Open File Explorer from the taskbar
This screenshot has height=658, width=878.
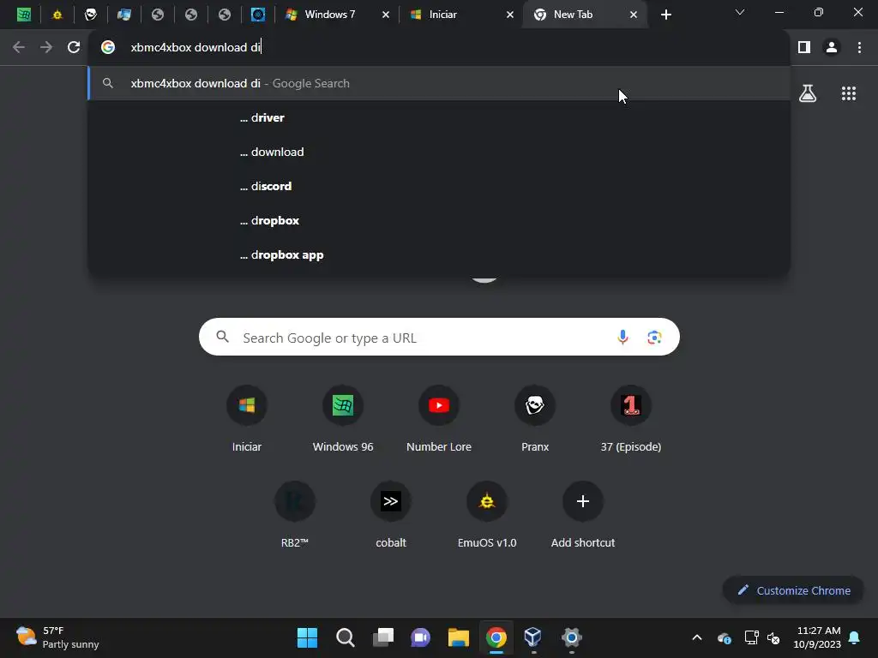pyautogui.click(x=459, y=637)
